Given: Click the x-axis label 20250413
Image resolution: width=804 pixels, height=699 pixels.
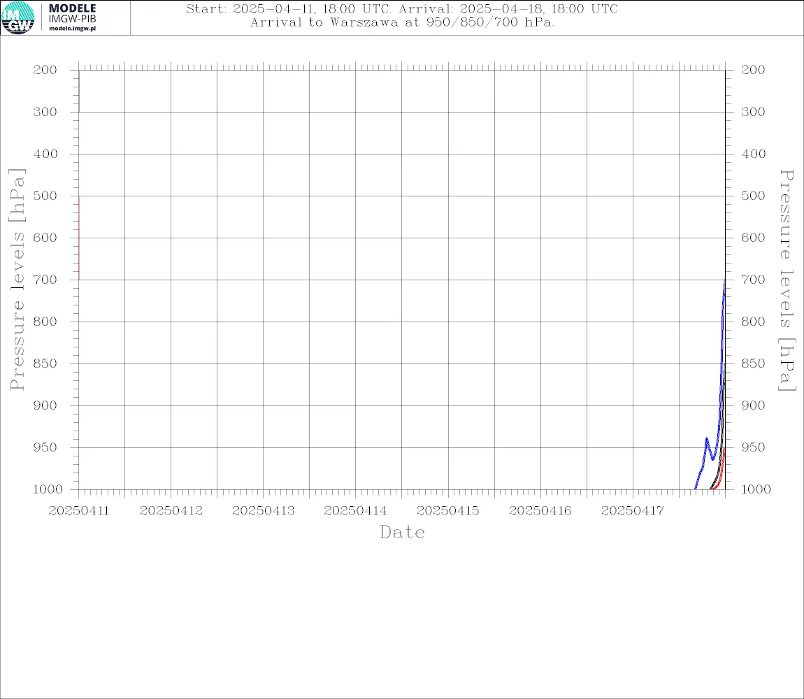Looking at the screenshot, I should (x=264, y=511).
